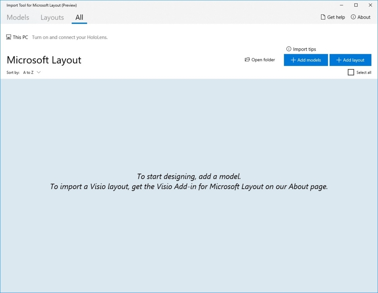
Task: Select the All tab
Action: [79, 17]
